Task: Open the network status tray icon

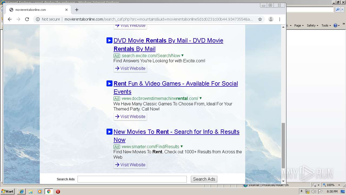Action: [x=307, y=191]
